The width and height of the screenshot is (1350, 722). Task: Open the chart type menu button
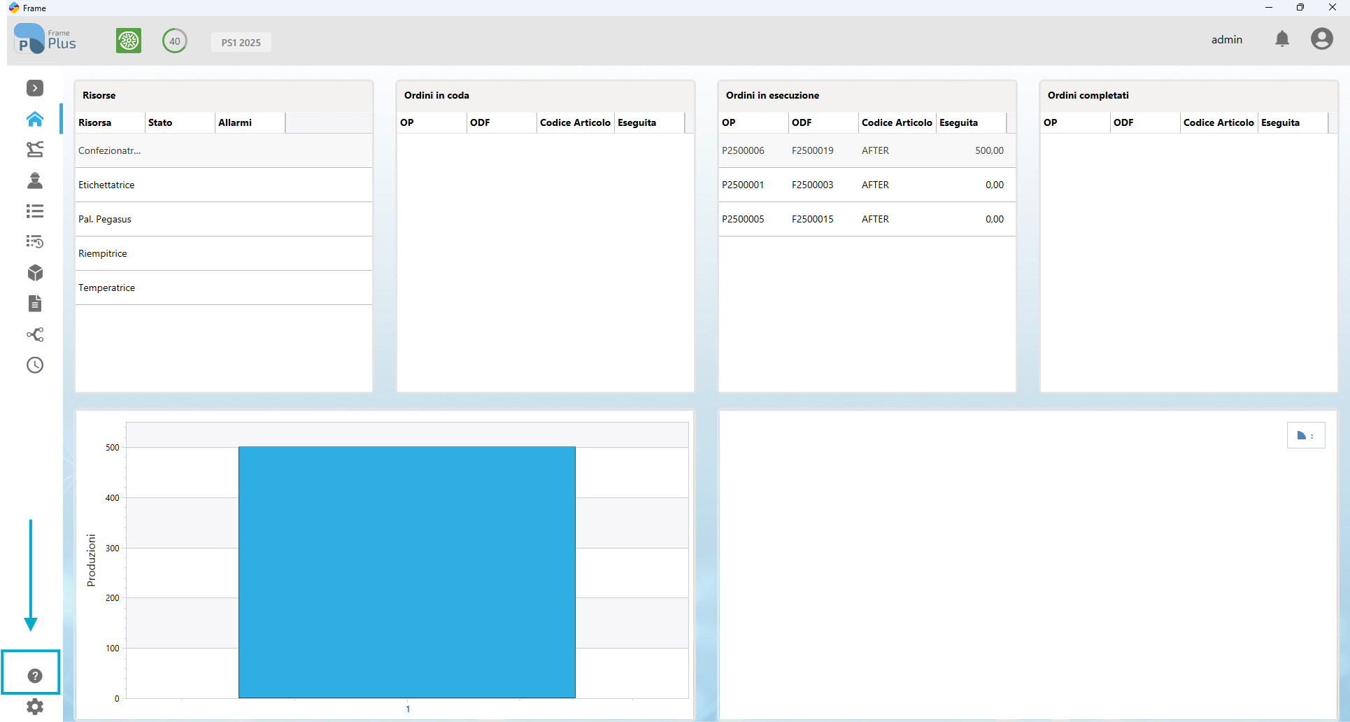click(x=1306, y=436)
